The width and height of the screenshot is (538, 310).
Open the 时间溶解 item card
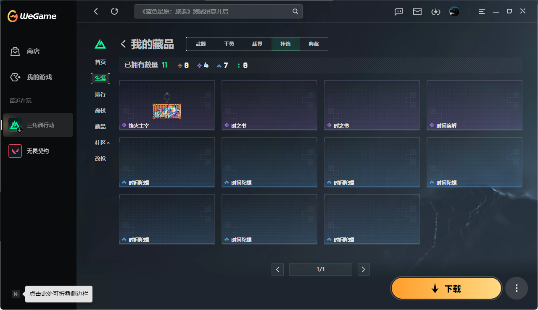(475, 105)
